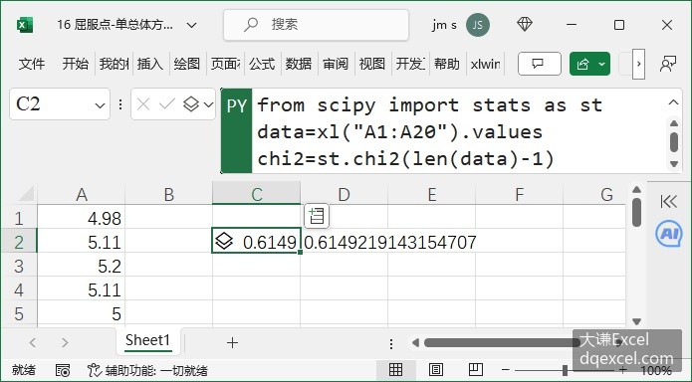692x382 pixels.
Task: Switch to the xlwings tab
Action: click(x=485, y=64)
